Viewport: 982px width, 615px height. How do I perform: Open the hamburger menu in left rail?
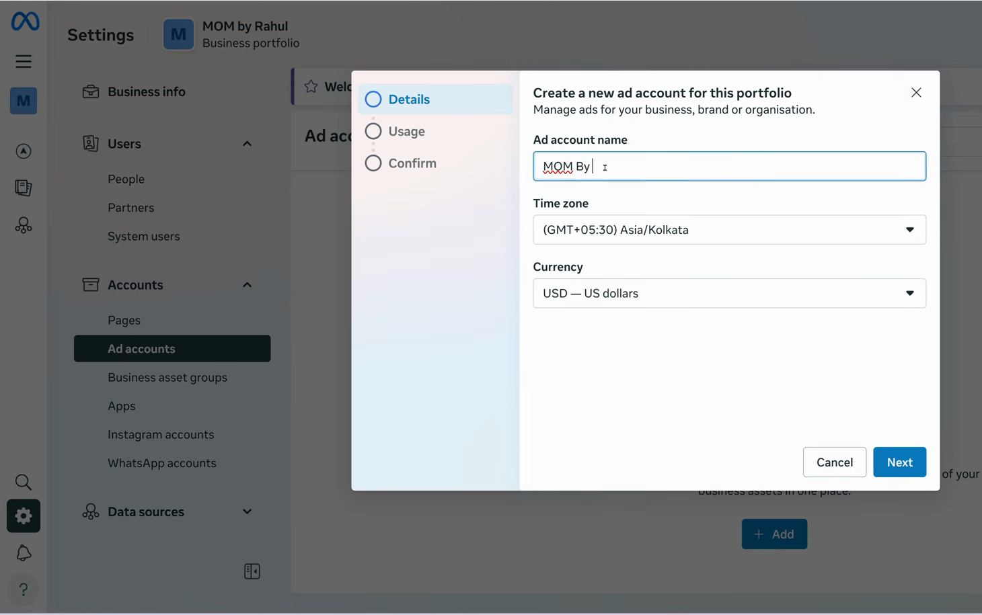24,61
